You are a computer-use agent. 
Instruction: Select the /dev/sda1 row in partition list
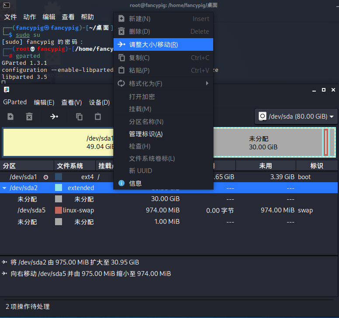tap(169, 177)
